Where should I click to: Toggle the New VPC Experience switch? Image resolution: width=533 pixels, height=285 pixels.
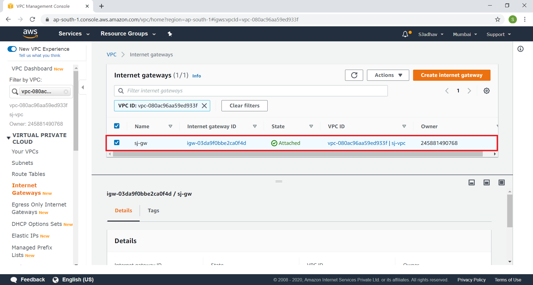click(x=12, y=49)
